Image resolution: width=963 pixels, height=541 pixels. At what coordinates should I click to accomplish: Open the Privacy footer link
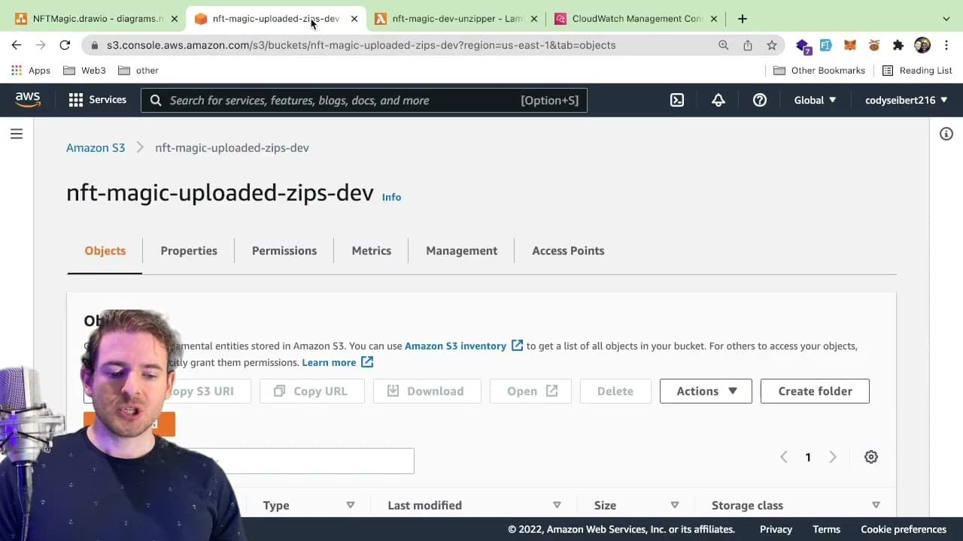(x=776, y=529)
